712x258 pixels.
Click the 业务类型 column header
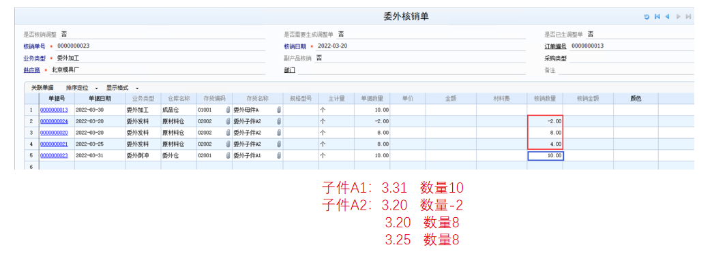[143, 99]
